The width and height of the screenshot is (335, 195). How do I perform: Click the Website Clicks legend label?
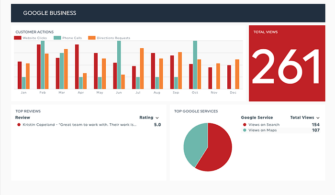coord(34,38)
